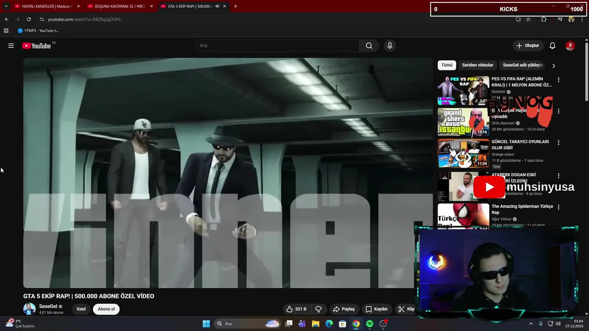This screenshot has height=331, width=589.
Task: Open Chrome tab search dropdown
Action: click(6, 6)
